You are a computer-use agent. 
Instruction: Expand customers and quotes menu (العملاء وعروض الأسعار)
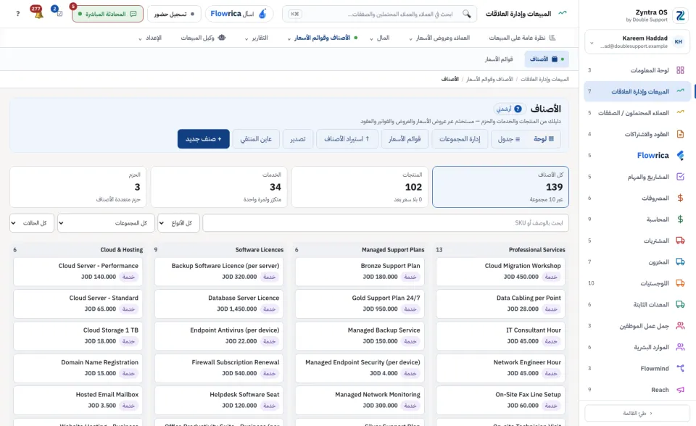[439, 38]
